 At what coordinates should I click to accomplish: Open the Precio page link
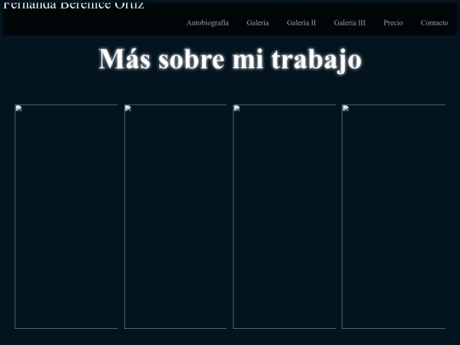click(x=393, y=23)
